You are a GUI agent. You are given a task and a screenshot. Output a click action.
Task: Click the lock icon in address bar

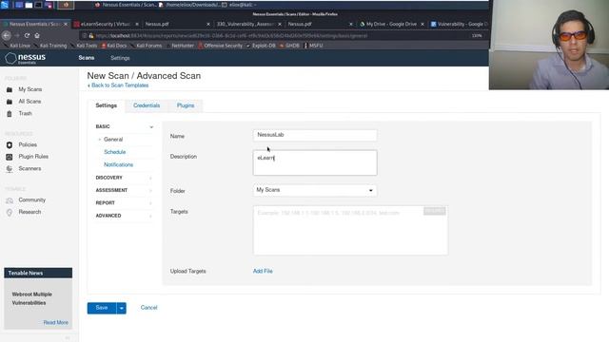[x=91, y=36]
